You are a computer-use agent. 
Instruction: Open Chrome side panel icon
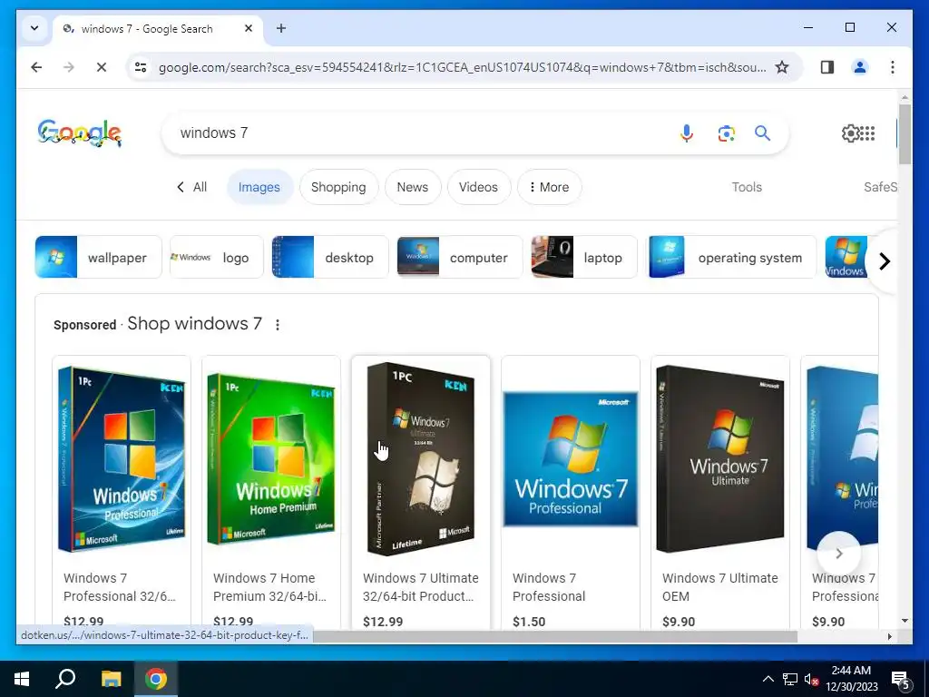pyautogui.click(x=827, y=67)
